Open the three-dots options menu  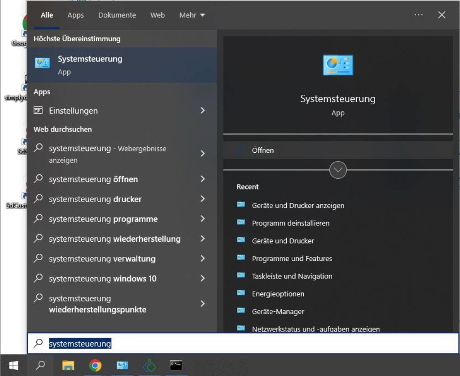coord(419,15)
